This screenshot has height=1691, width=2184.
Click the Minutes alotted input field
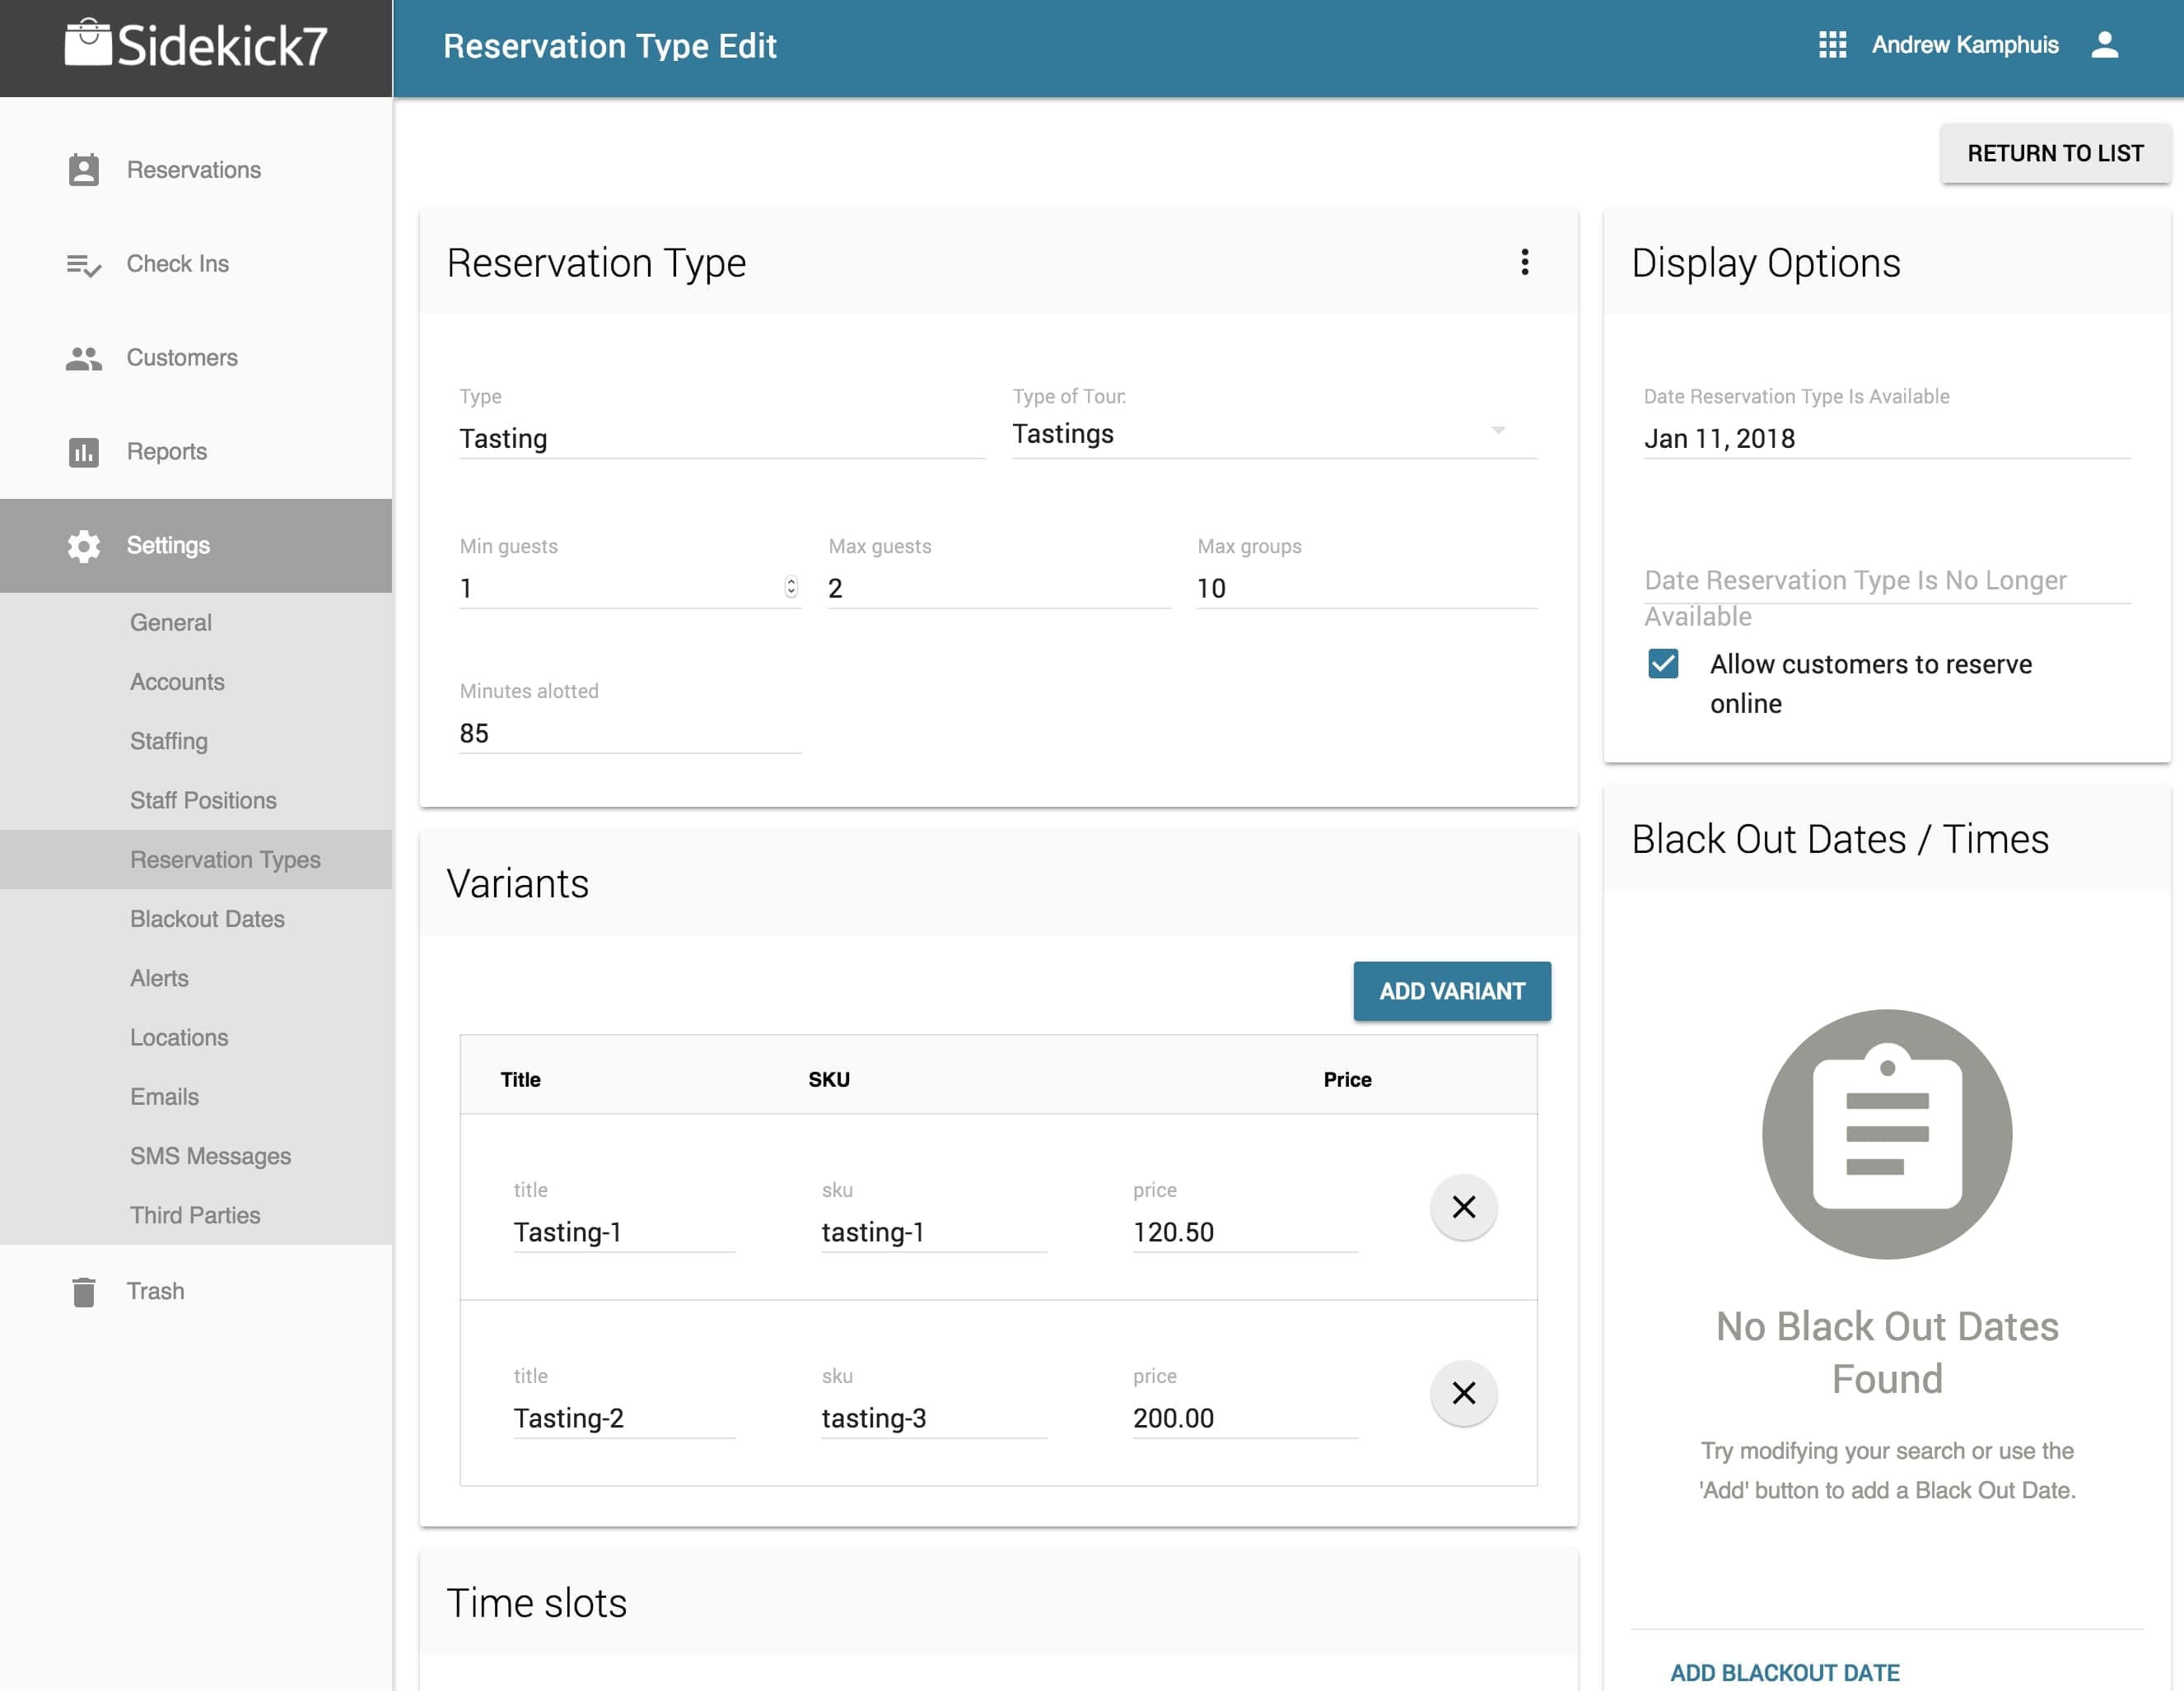pos(629,734)
